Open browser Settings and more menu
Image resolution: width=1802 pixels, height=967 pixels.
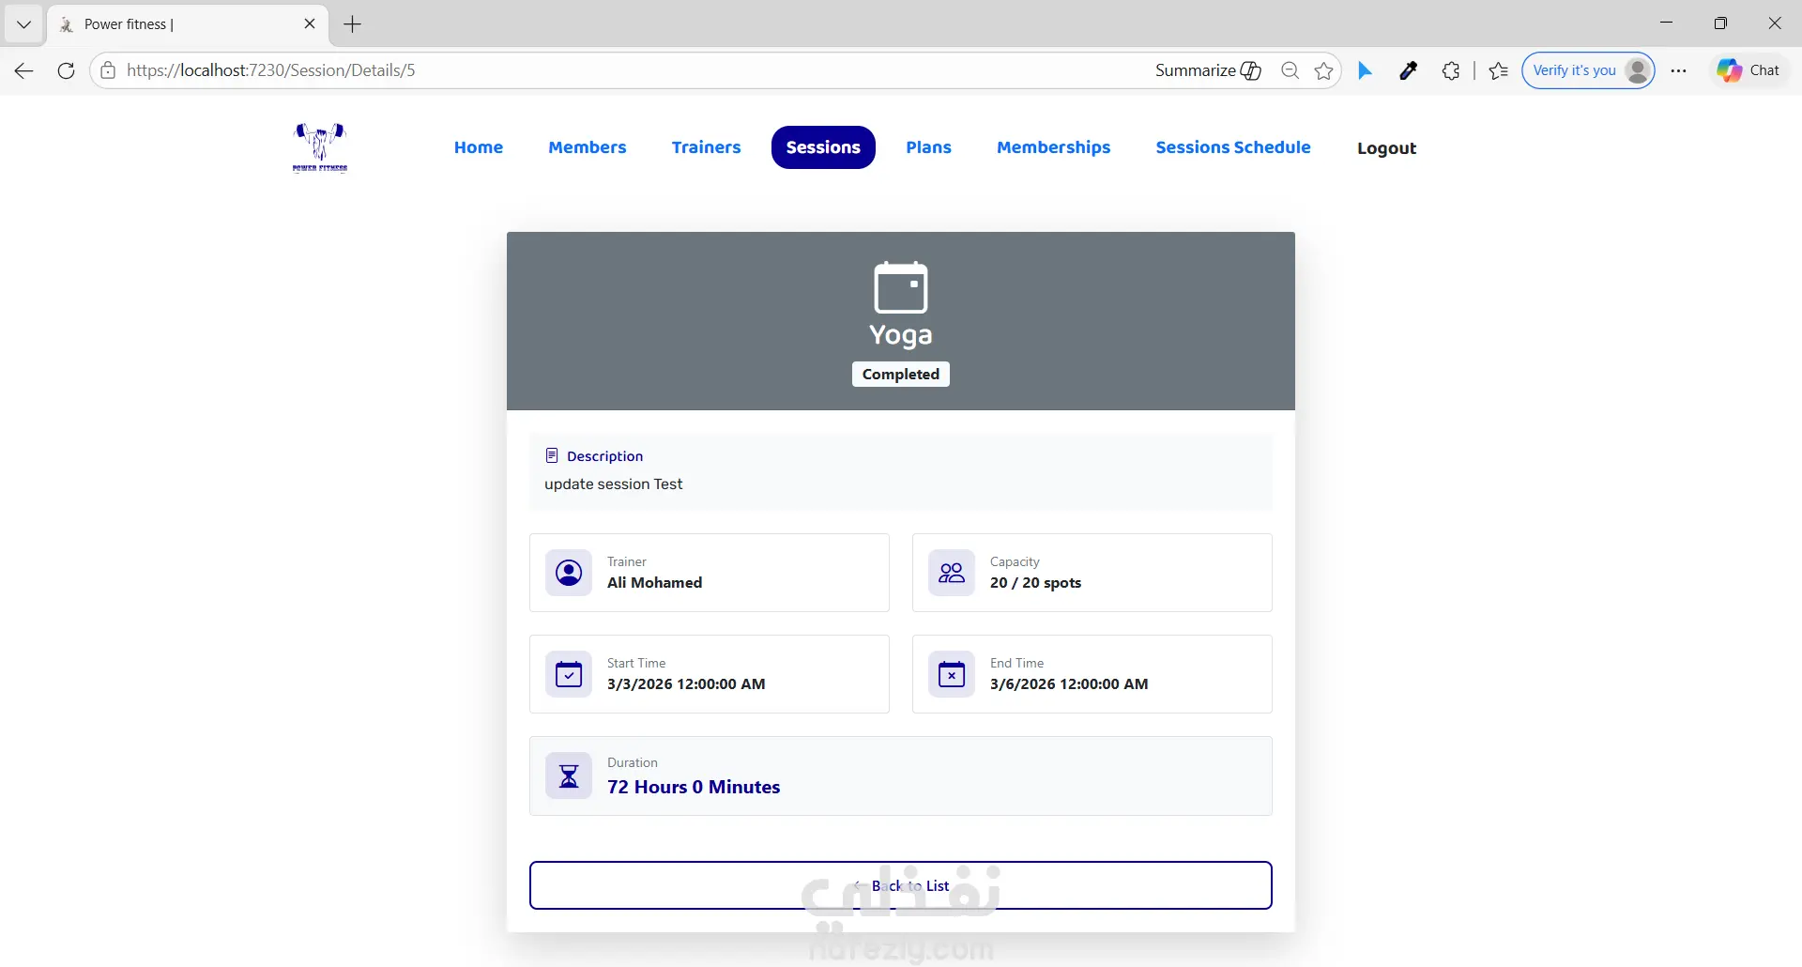pos(1679,70)
